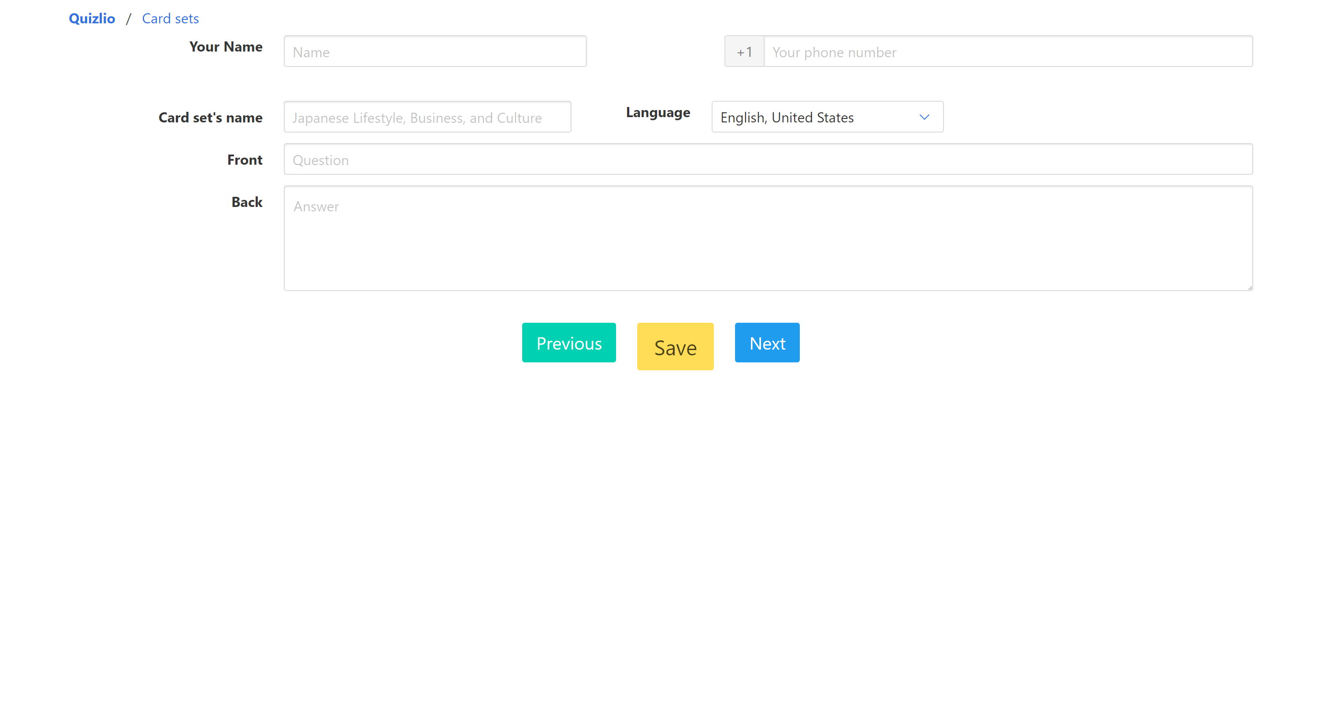Focus the phone number field

[1007, 51]
